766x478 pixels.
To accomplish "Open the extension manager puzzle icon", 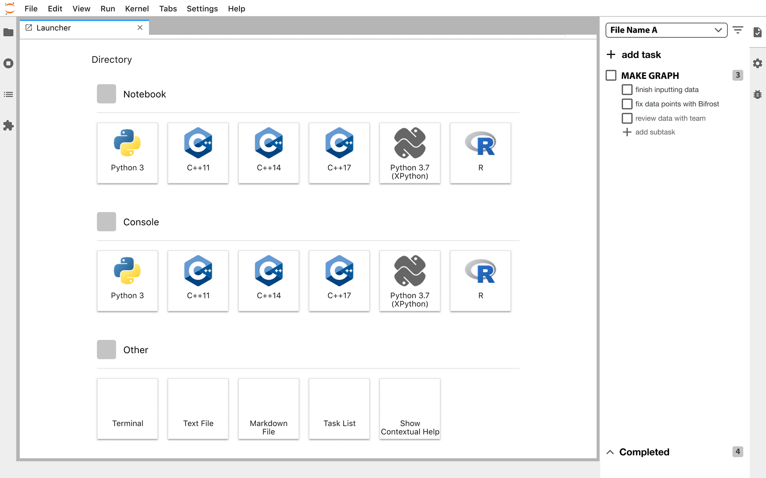I will 8,126.
